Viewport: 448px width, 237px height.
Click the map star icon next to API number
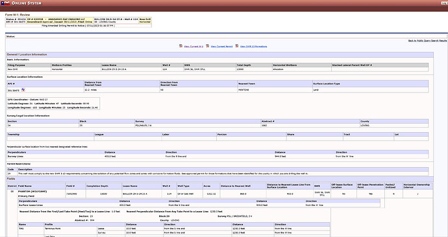[x=23, y=89]
